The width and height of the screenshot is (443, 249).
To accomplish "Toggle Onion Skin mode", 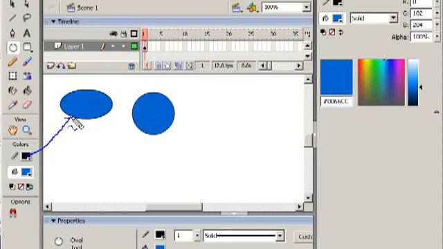I will click(159, 66).
